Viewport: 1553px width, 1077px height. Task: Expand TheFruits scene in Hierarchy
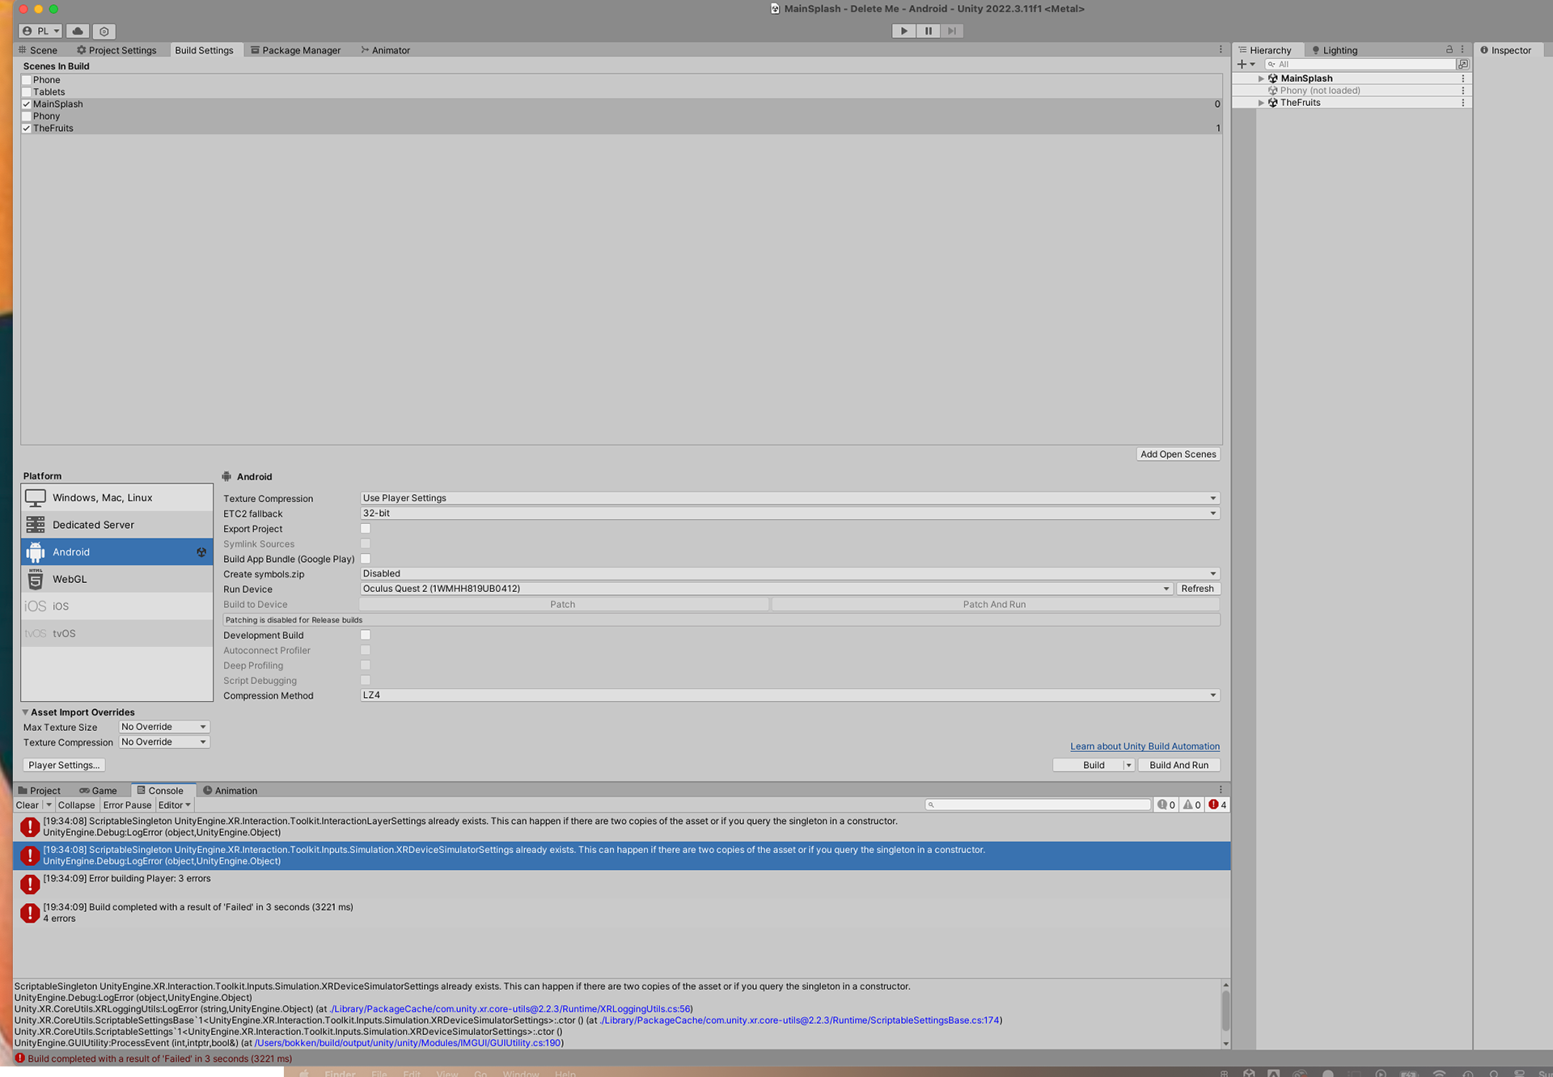click(1260, 103)
